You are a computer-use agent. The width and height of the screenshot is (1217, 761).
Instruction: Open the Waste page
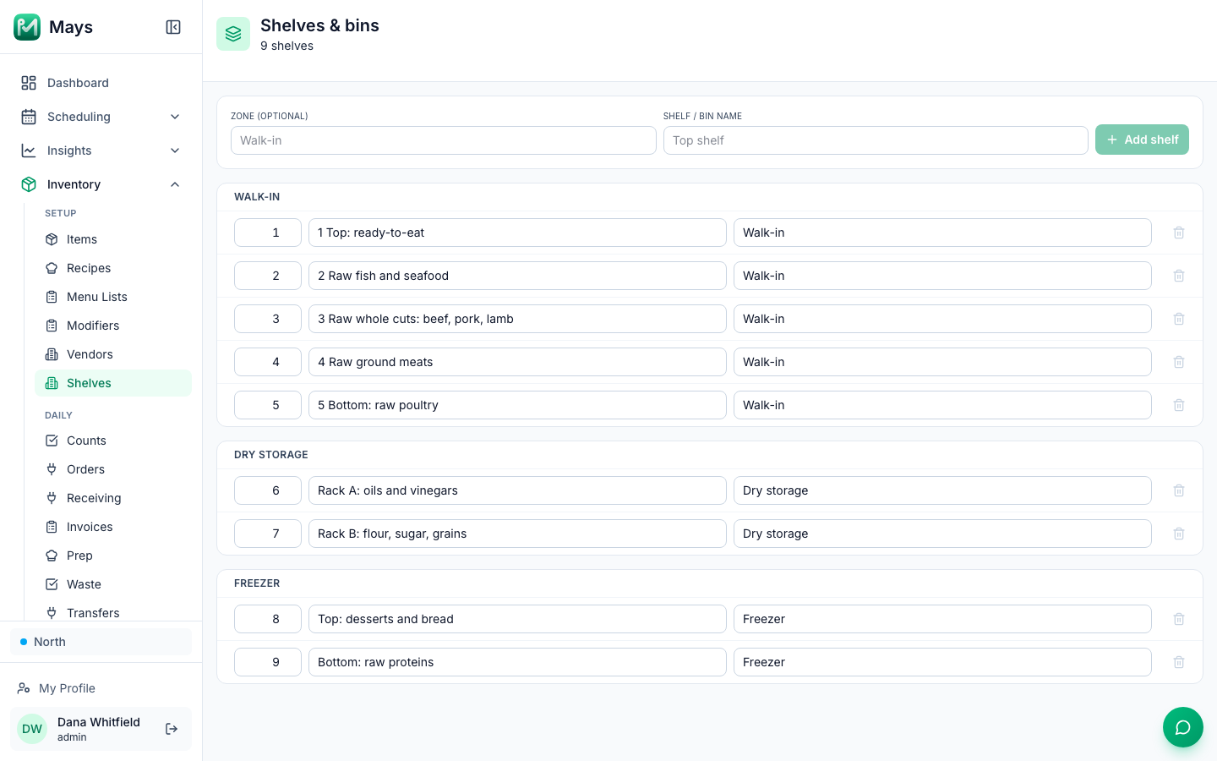tap(113, 584)
